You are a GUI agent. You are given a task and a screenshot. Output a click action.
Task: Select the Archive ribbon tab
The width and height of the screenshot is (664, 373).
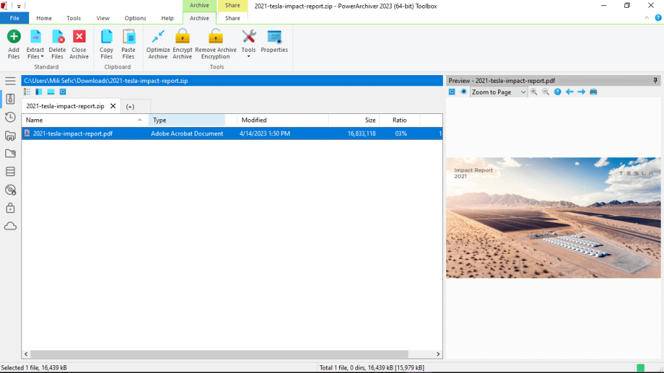(199, 18)
